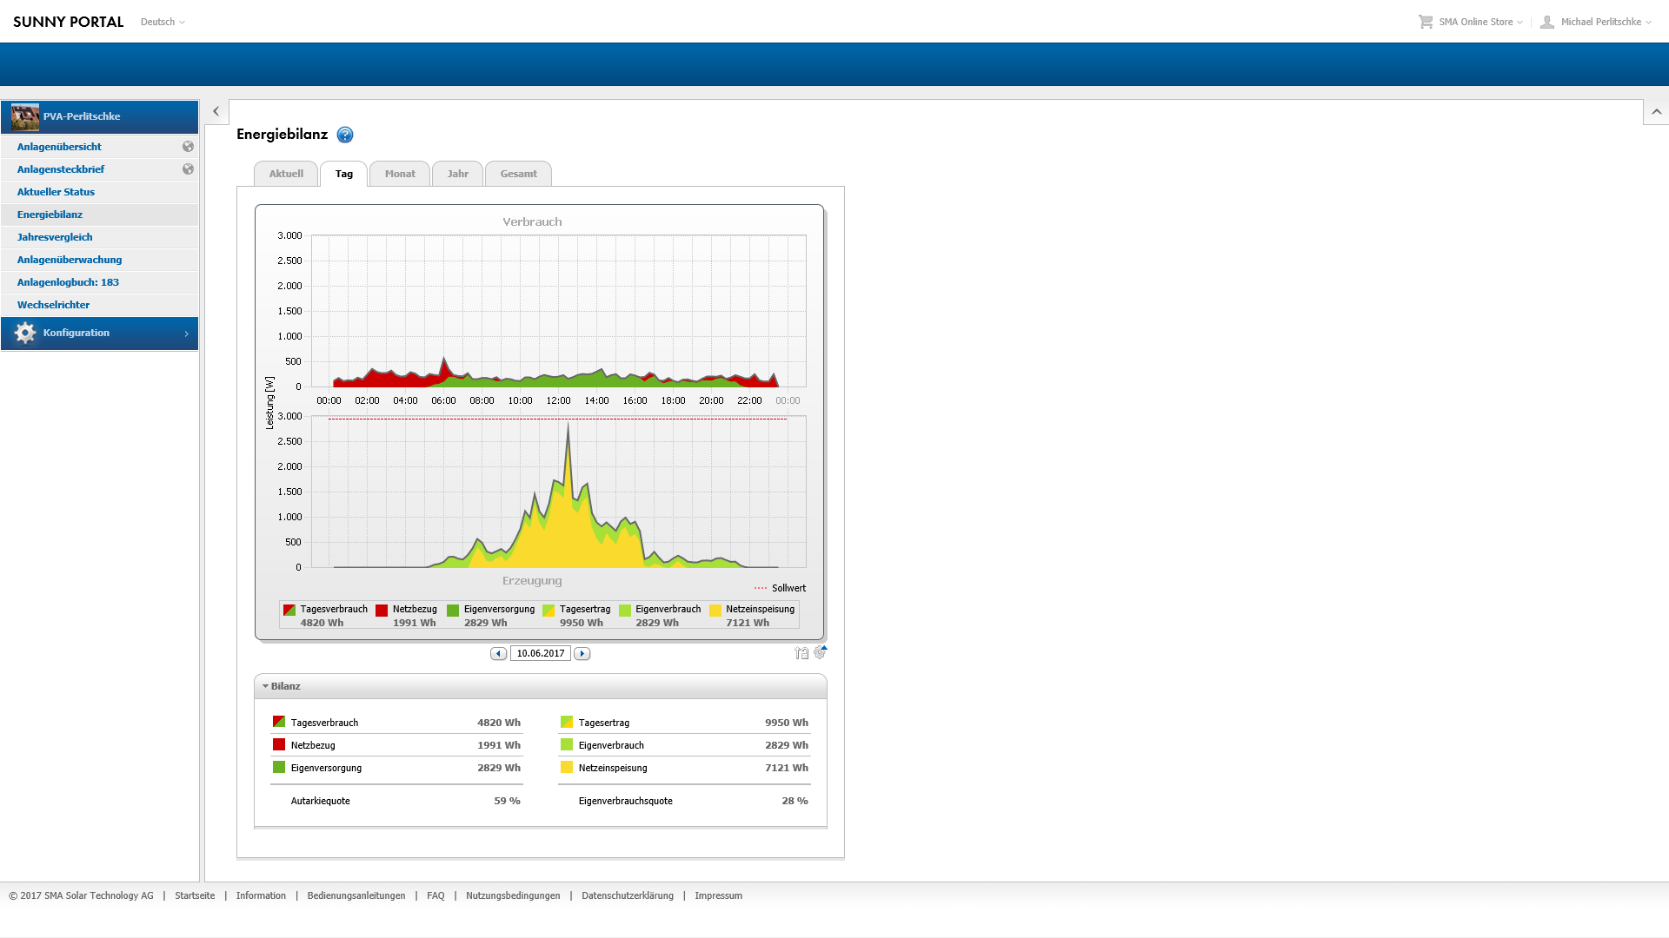The height and width of the screenshot is (938, 1669).
Task: Click globe icon beside Anlagenübersicht
Action: [188, 147]
